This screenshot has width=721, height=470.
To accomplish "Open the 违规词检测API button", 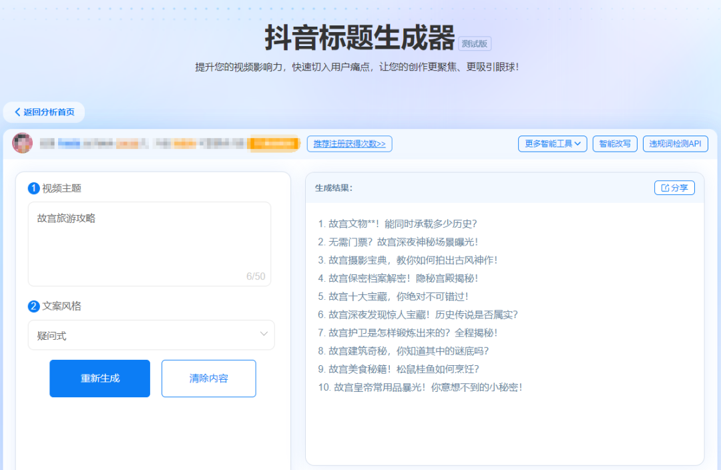I will pos(675,144).
